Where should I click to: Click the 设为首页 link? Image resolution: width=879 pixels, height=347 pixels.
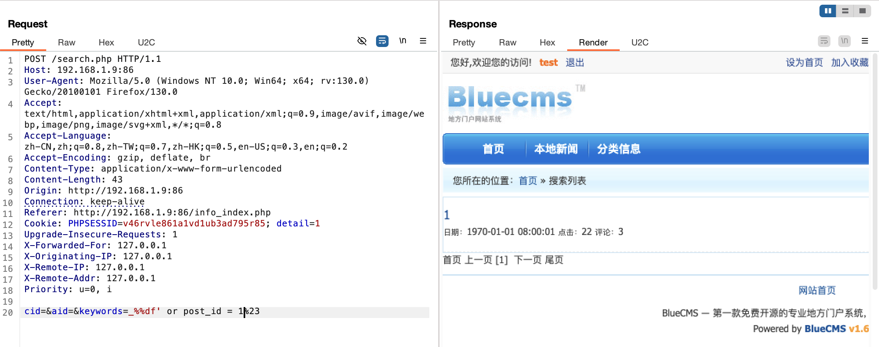pyautogui.click(x=805, y=62)
